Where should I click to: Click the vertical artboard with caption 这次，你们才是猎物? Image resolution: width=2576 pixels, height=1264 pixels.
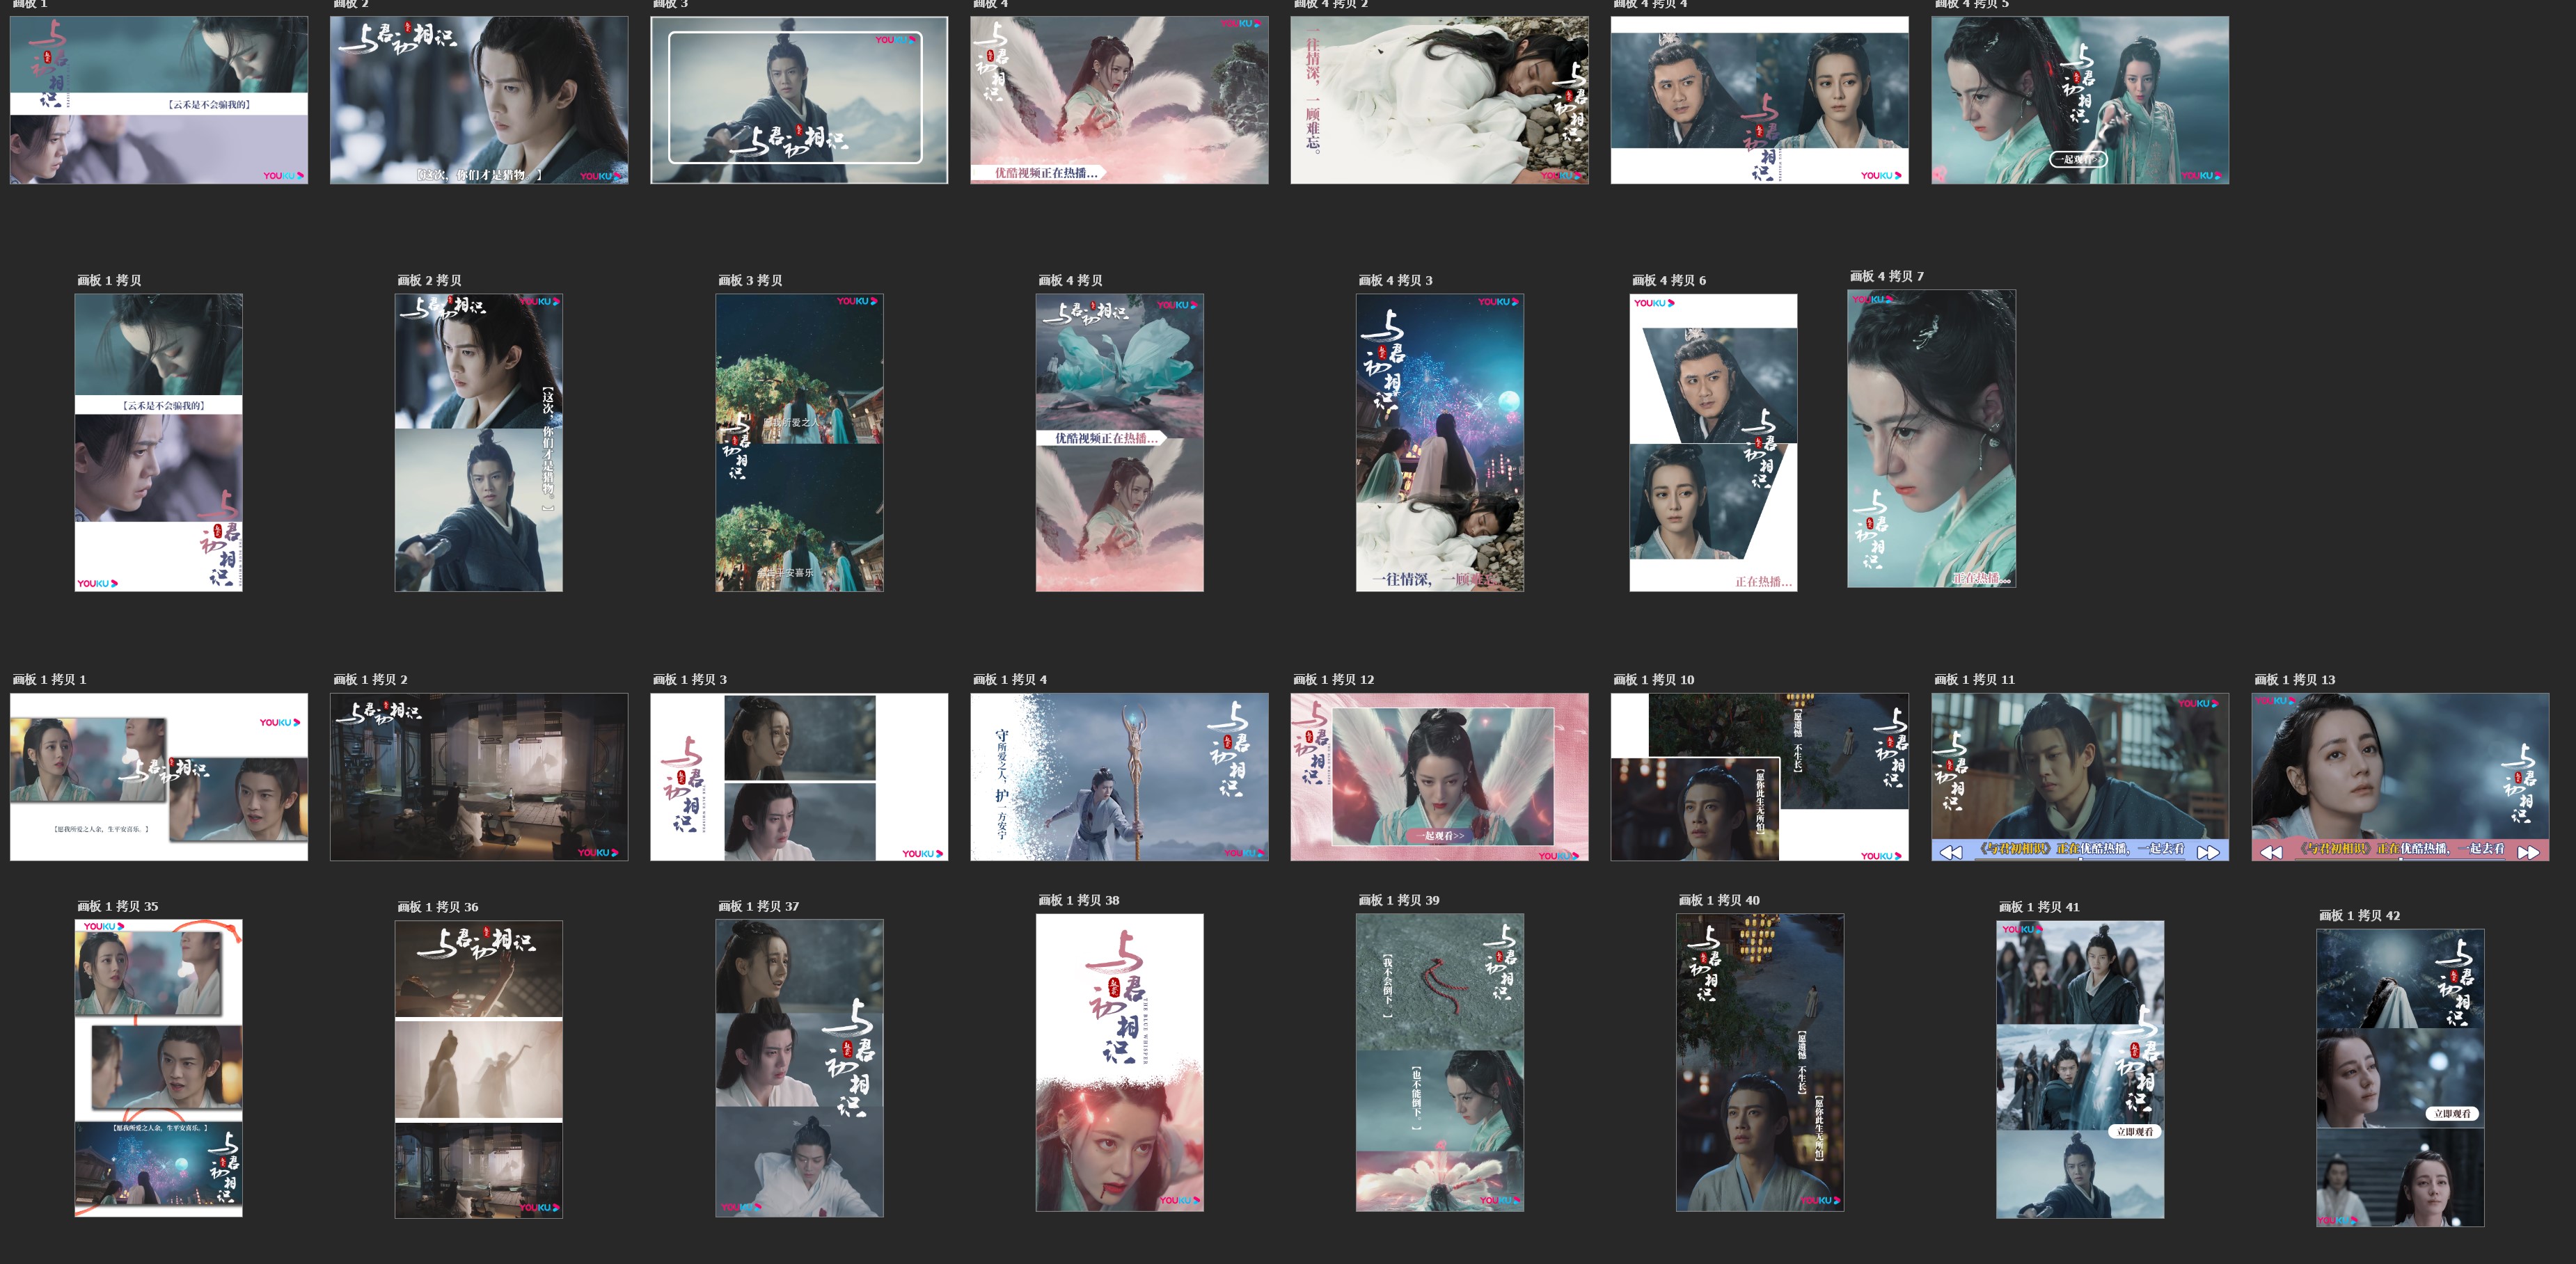pos(479,442)
